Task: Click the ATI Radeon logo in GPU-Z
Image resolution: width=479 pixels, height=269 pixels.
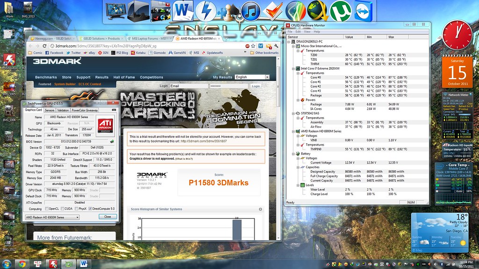Action: pos(105,125)
